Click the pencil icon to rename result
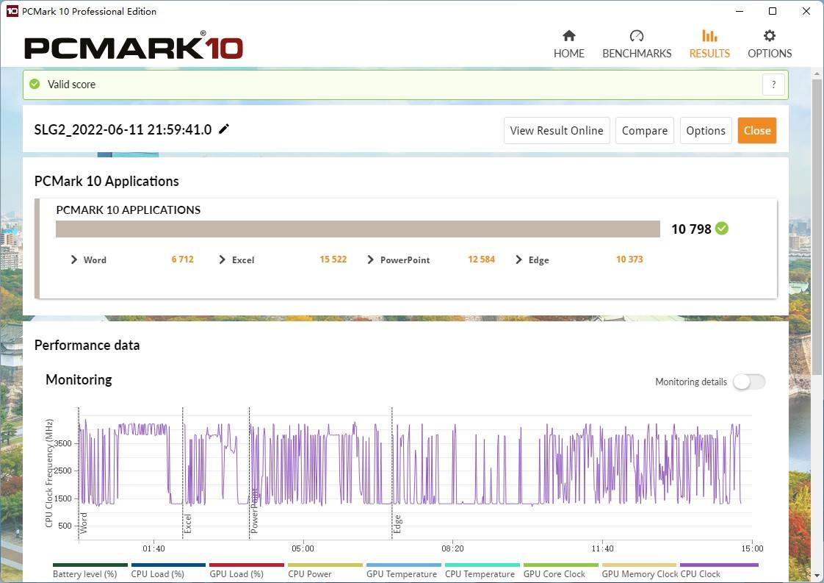This screenshot has width=824, height=583. 224,129
